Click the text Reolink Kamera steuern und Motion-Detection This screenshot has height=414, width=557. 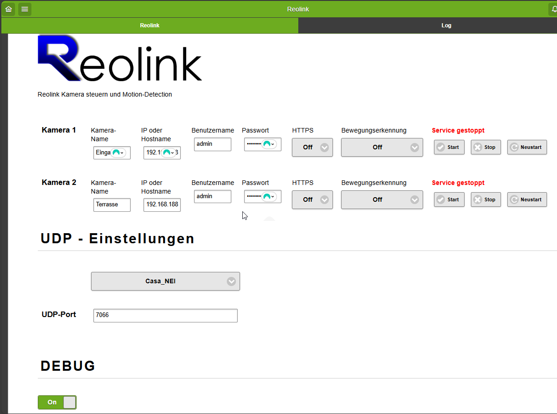105,94
